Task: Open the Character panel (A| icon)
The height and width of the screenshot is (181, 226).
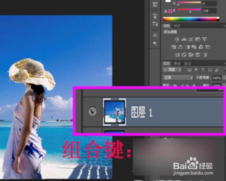Action: pos(155,36)
